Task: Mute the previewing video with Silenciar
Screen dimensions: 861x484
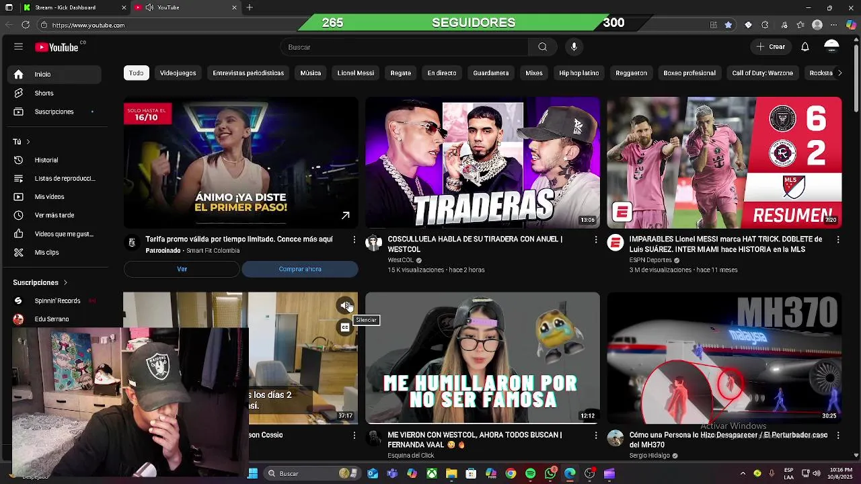Action: pos(345,306)
